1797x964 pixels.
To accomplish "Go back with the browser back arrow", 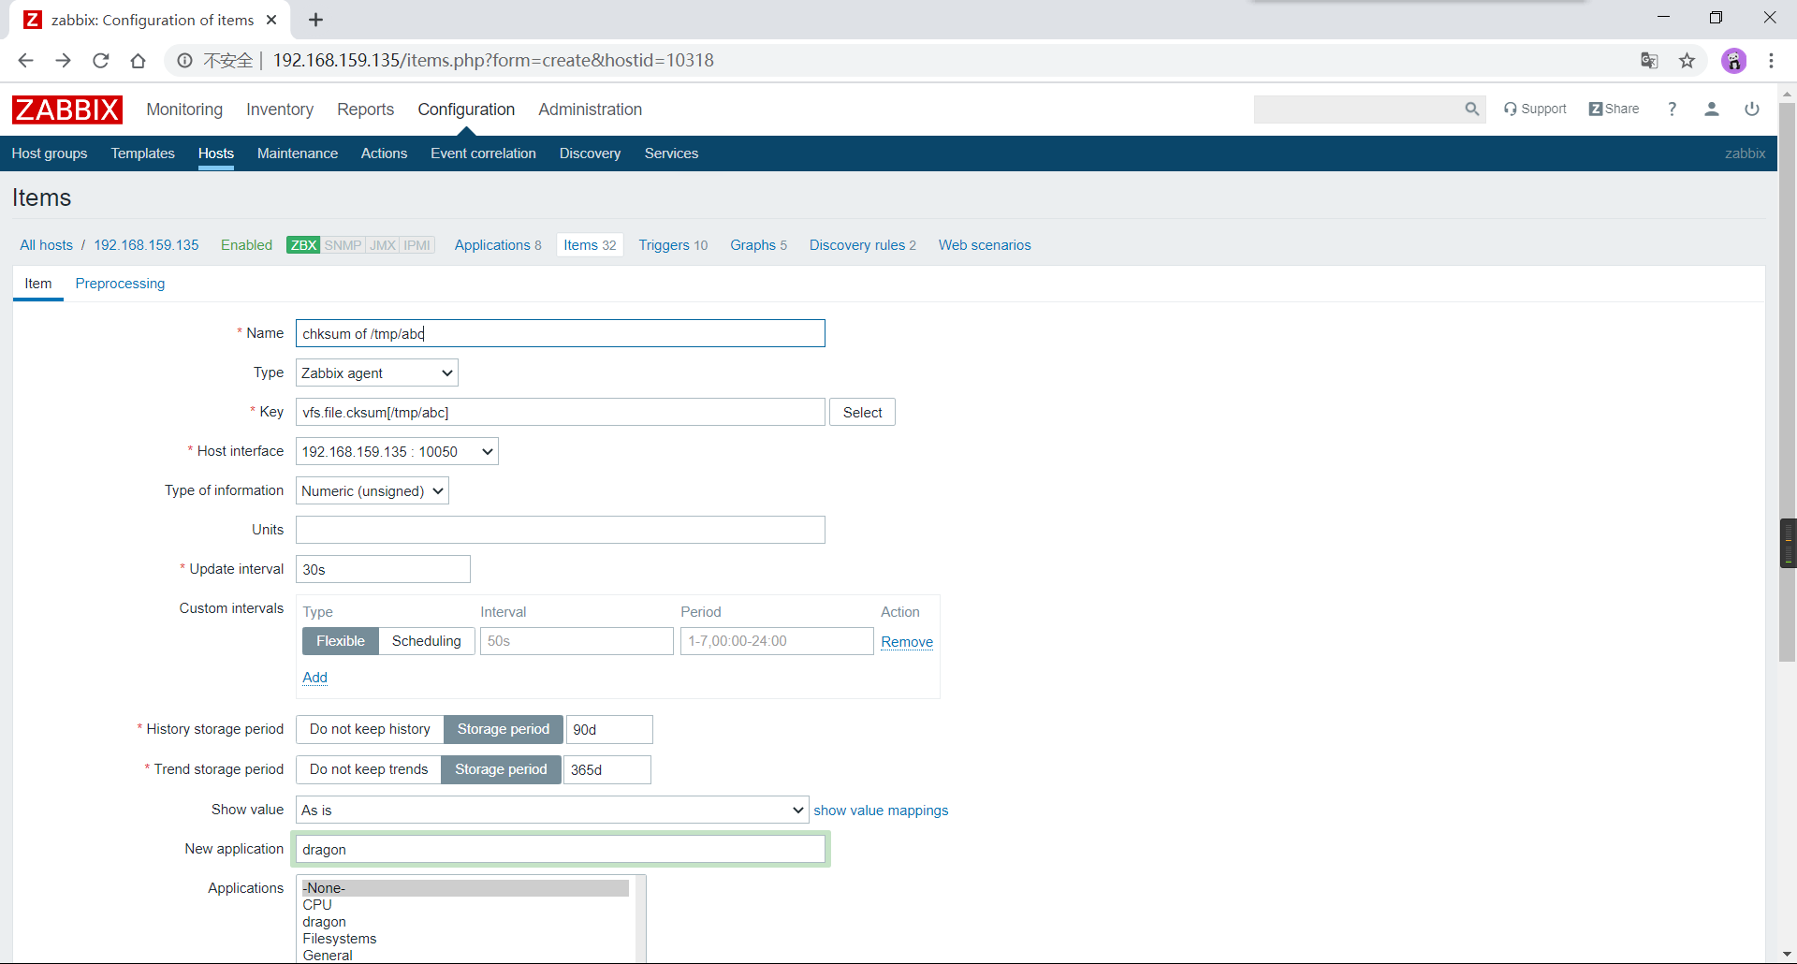I will click(x=25, y=61).
